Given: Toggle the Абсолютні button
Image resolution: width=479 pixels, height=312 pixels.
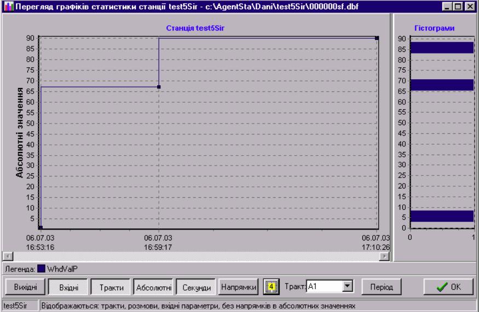Looking at the screenshot, I should (x=154, y=287).
